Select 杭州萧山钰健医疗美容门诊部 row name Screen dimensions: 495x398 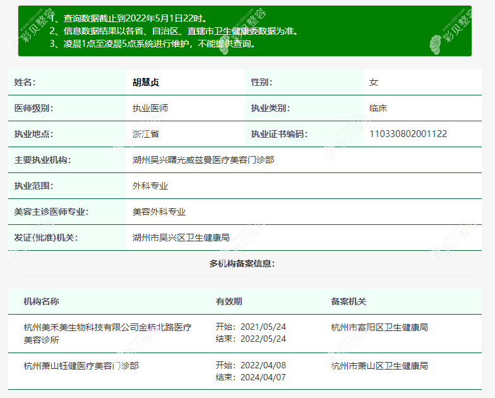(x=81, y=366)
